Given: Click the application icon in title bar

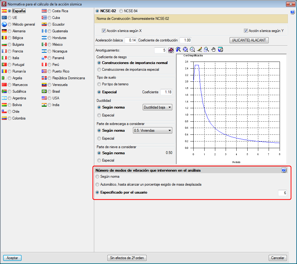Looking at the screenshot, I should click(4, 4).
